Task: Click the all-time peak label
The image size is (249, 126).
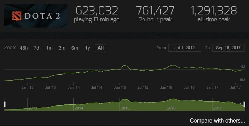Action: (214, 20)
